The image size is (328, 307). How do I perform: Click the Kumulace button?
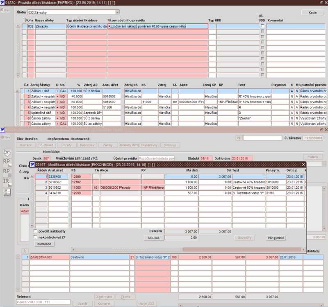(x=44, y=244)
